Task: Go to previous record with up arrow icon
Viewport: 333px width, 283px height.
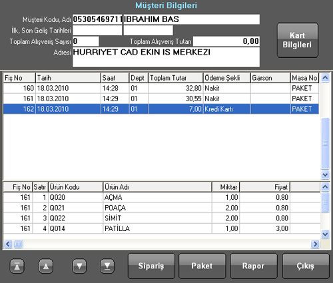Action: point(46,266)
